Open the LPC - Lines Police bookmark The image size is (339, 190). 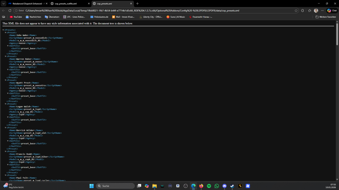(x=74, y=17)
